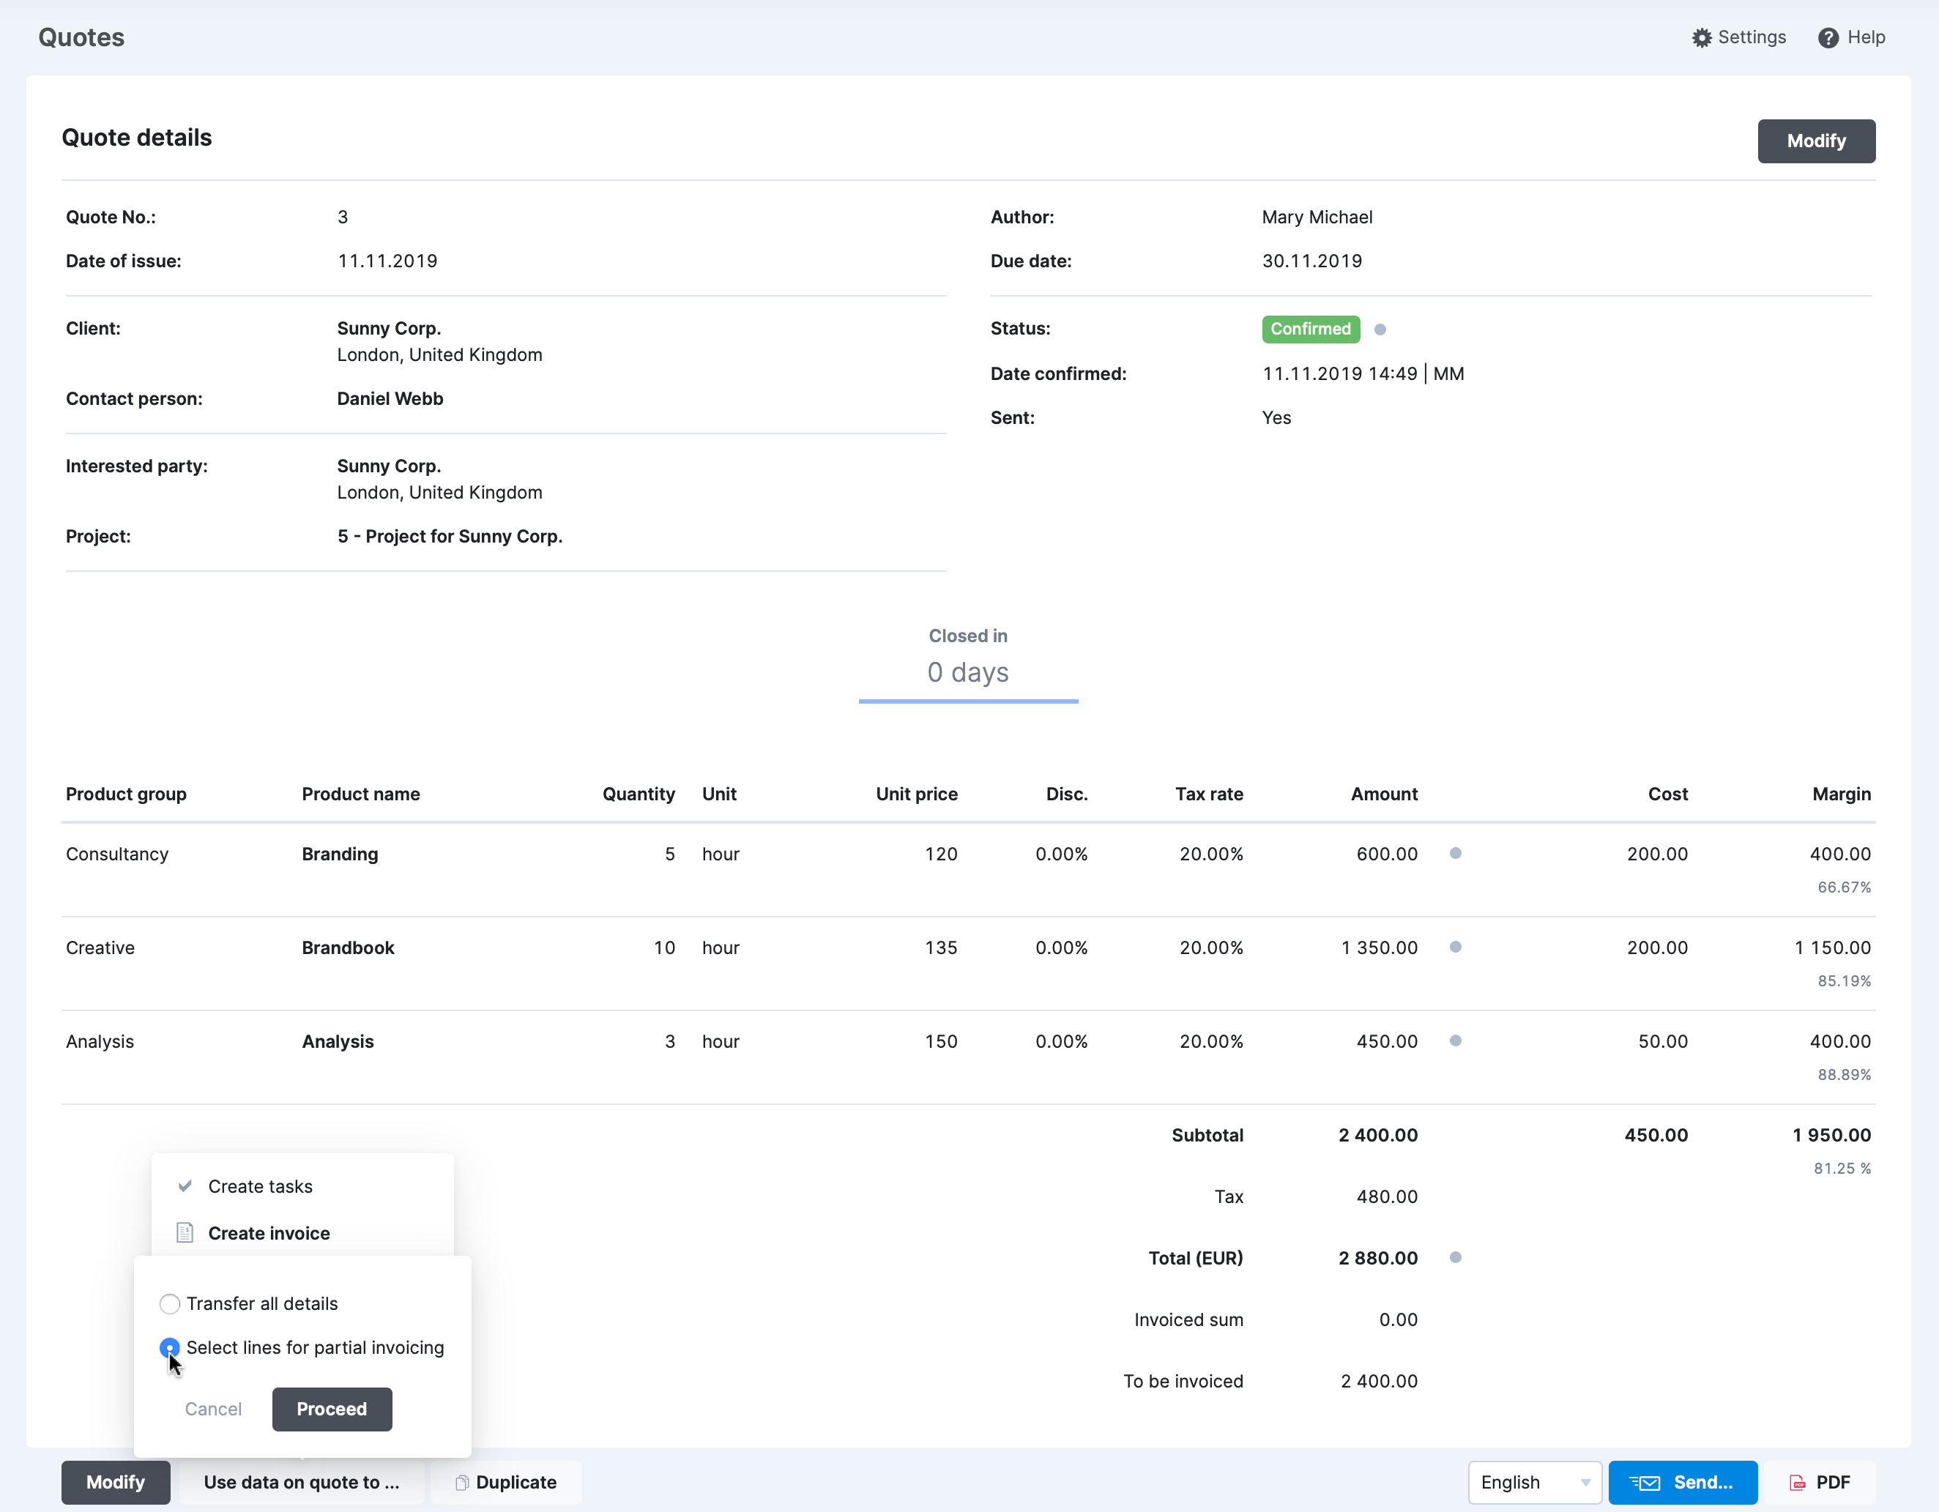Image resolution: width=1939 pixels, height=1512 pixels.
Task: Open the Settings gear icon
Action: click(1702, 37)
